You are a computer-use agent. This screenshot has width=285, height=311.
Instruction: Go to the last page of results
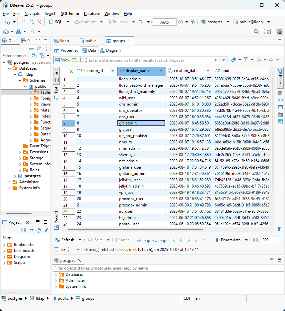click(x=196, y=240)
